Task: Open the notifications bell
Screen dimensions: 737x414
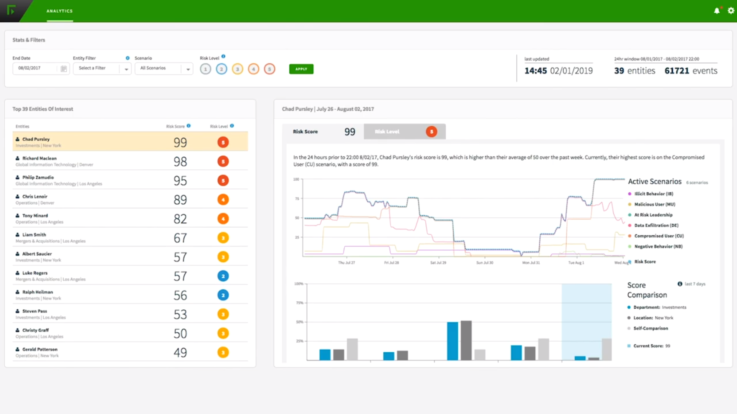Action: click(x=717, y=11)
